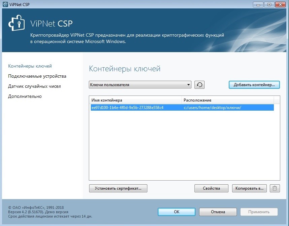This screenshot has height=226, width=289.
Task: Sort by Расположение column header
Action: (x=228, y=100)
